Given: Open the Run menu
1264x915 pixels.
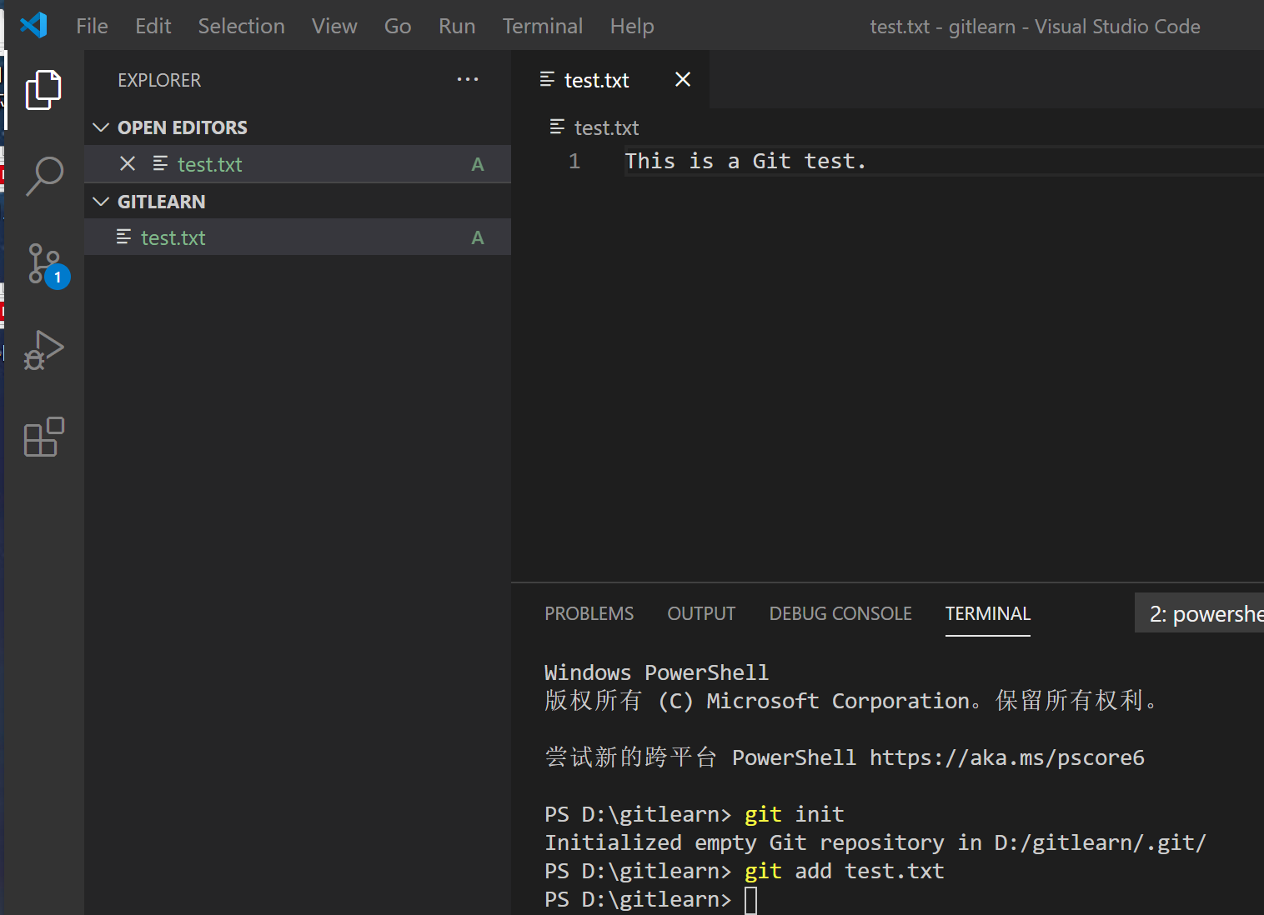Looking at the screenshot, I should [x=457, y=26].
